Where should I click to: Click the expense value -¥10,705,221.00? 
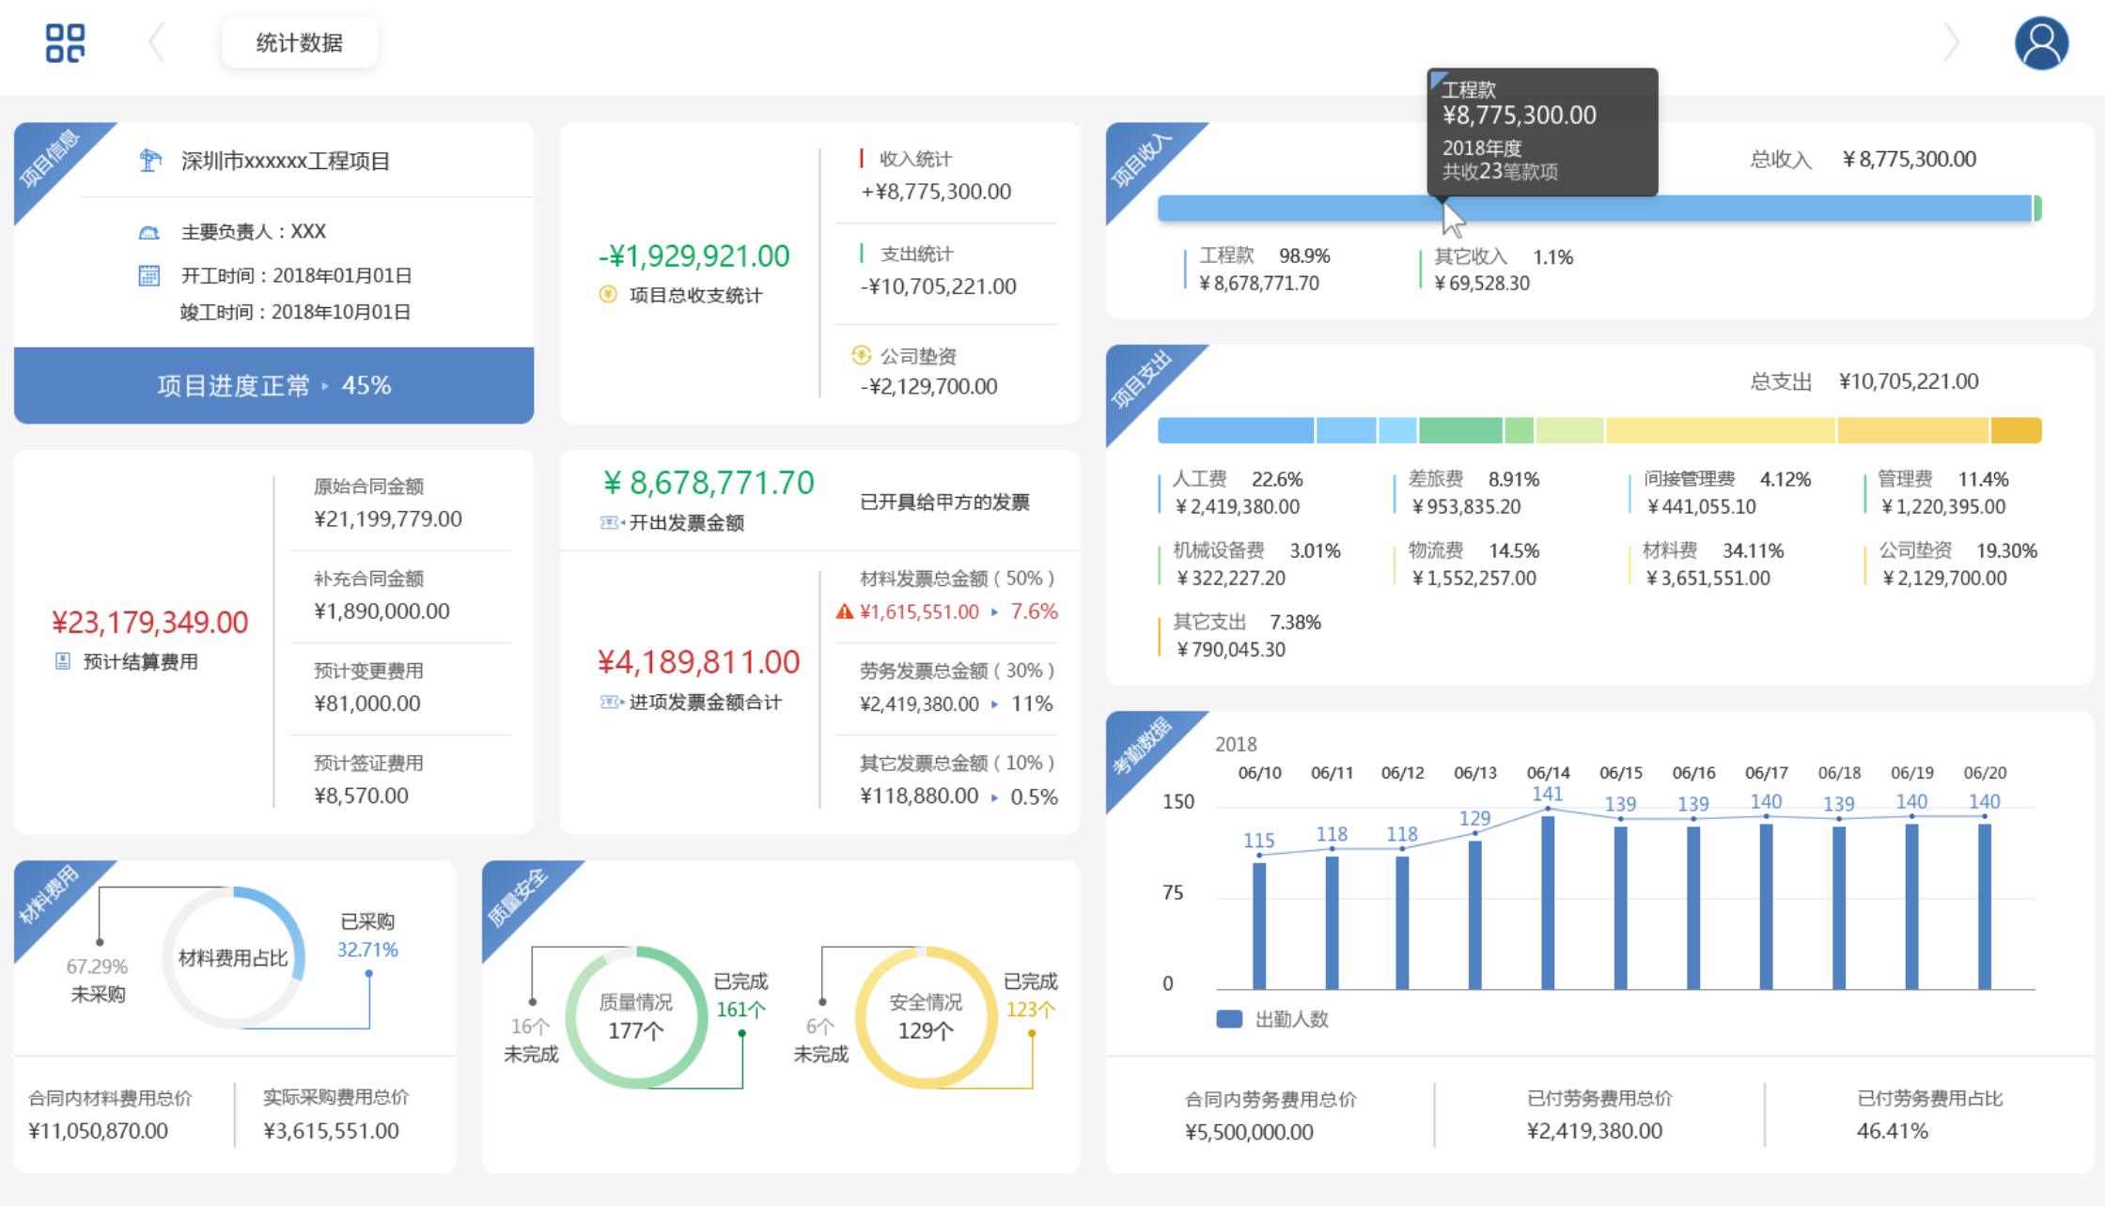[938, 286]
